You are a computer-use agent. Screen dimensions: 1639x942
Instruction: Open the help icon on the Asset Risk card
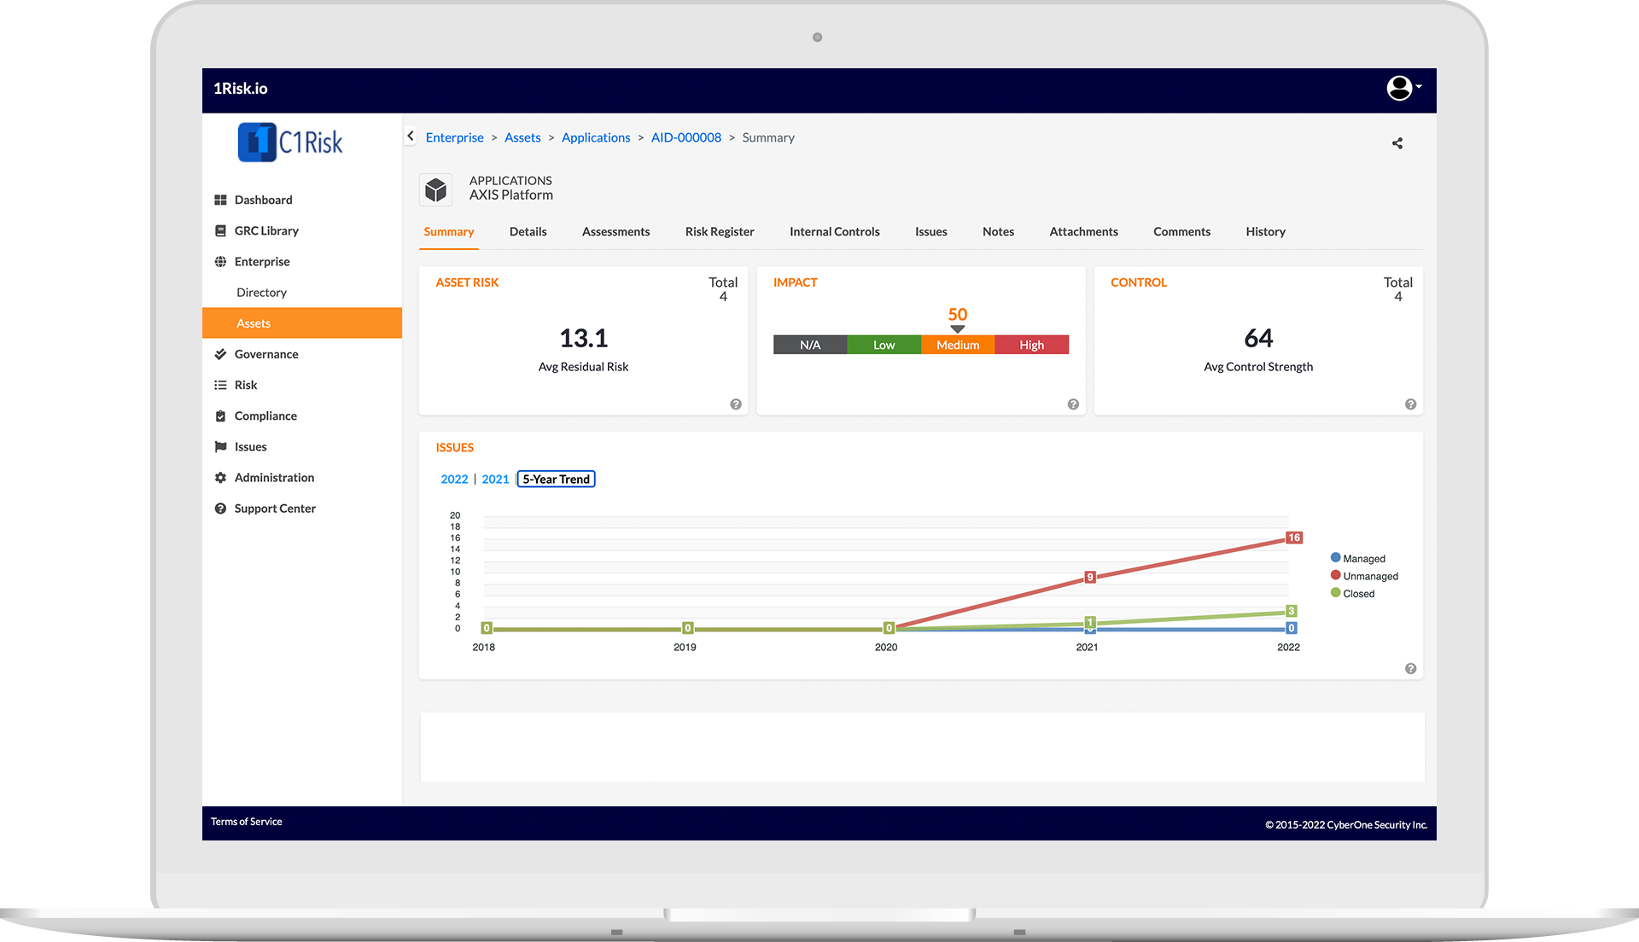pyautogui.click(x=736, y=404)
